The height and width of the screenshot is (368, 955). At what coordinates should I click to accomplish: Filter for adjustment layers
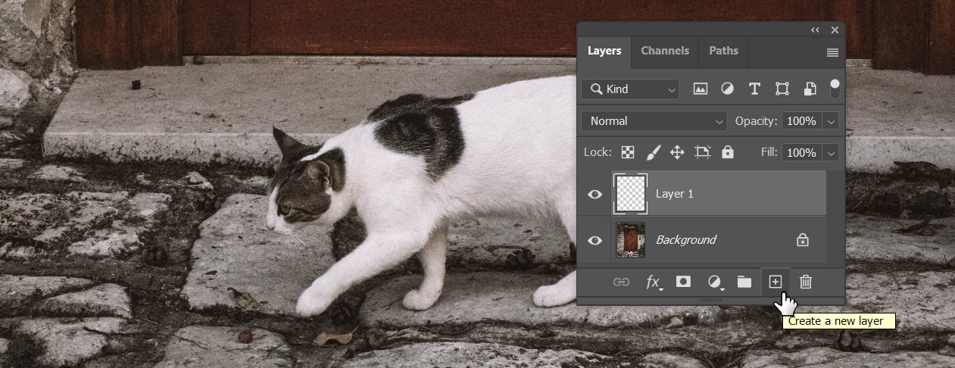[x=727, y=89]
